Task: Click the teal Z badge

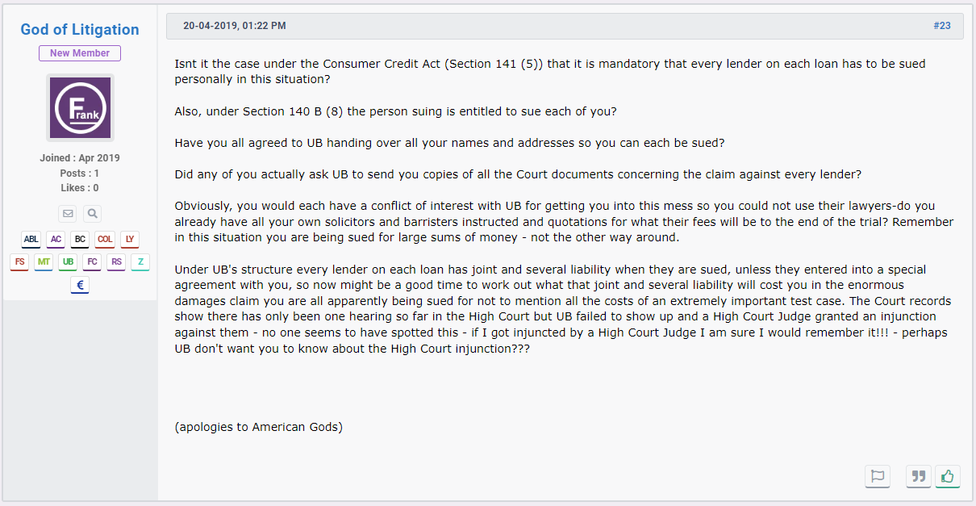Action: click(140, 262)
